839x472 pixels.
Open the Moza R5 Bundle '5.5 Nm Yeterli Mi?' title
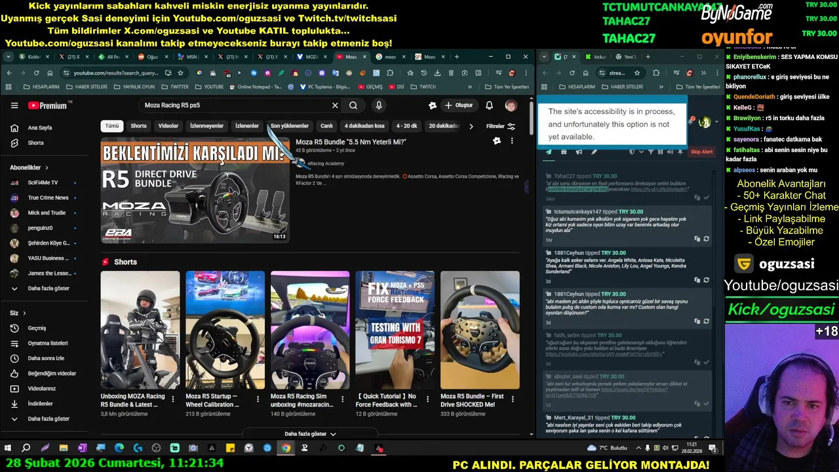point(351,142)
